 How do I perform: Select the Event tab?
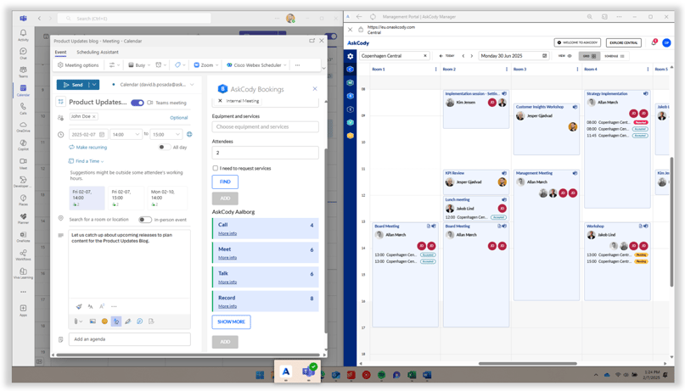click(60, 53)
